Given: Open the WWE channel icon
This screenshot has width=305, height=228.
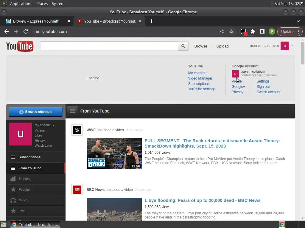Looking at the screenshot, I should point(77,130).
